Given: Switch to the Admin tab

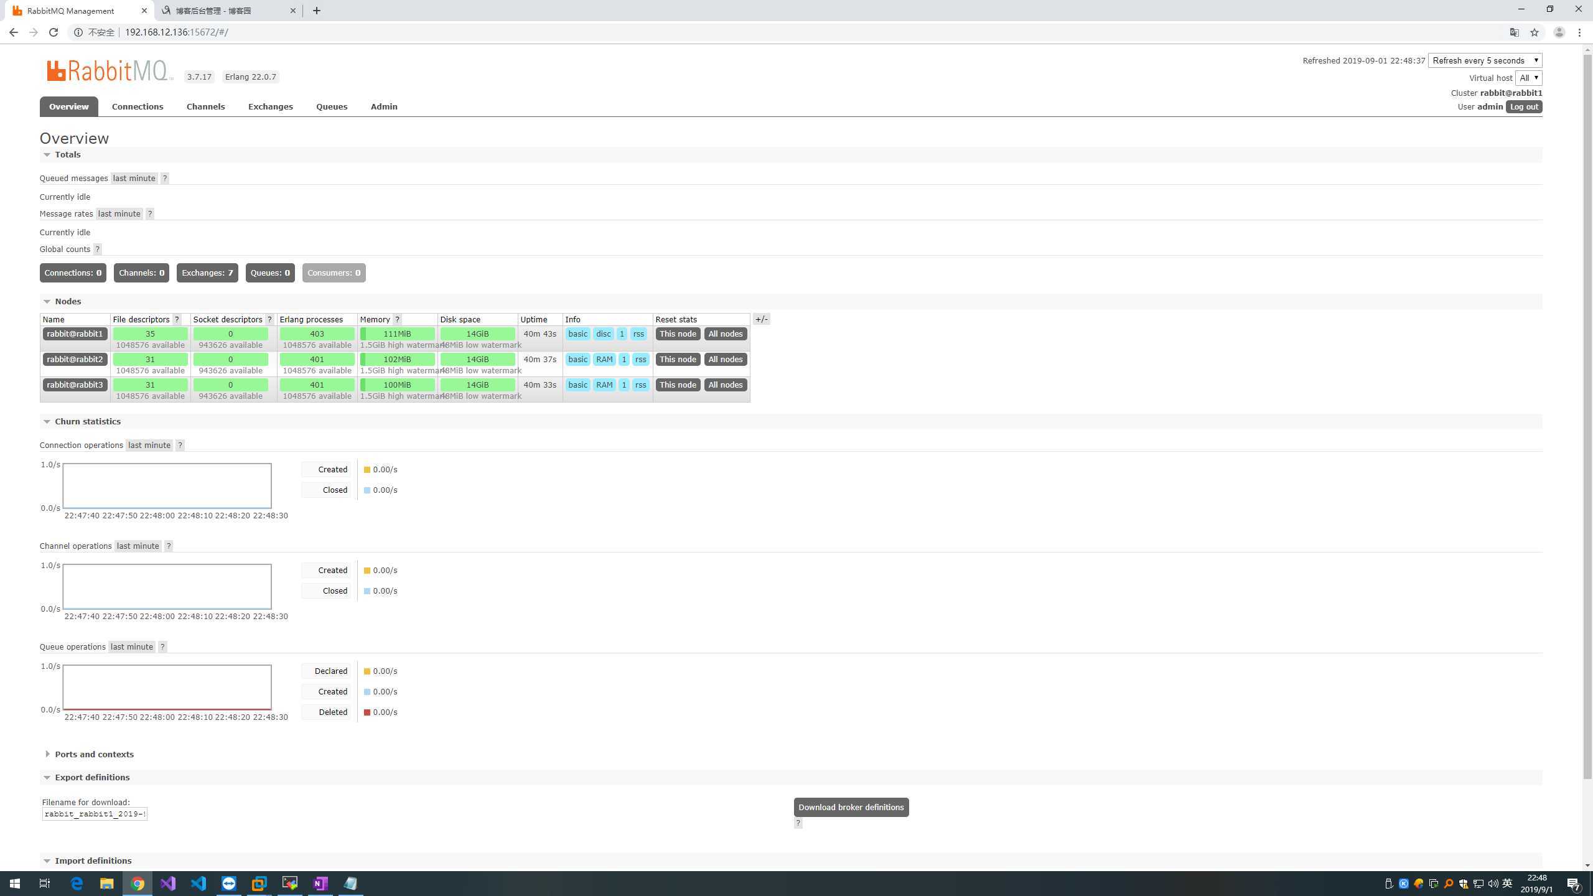Looking at the screenshot, I should pyautogui.click(x=384, y=107).
